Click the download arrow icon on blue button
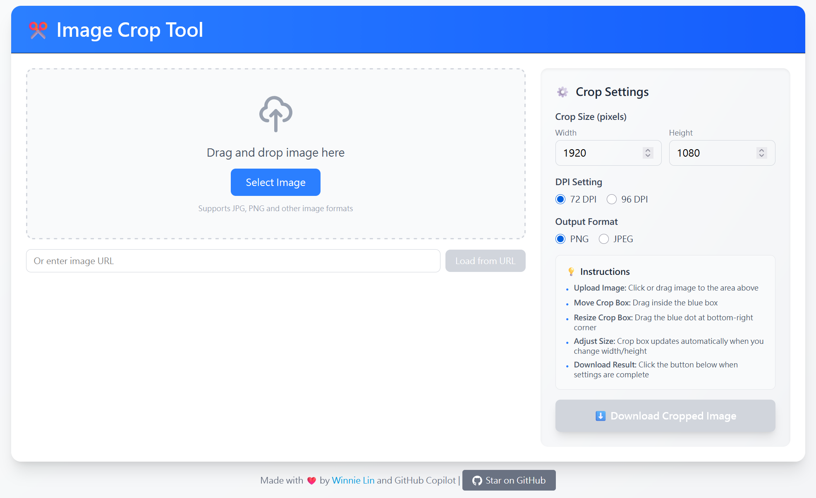The height and width of the screenshot is (498, 816). (x=601, y=416)
